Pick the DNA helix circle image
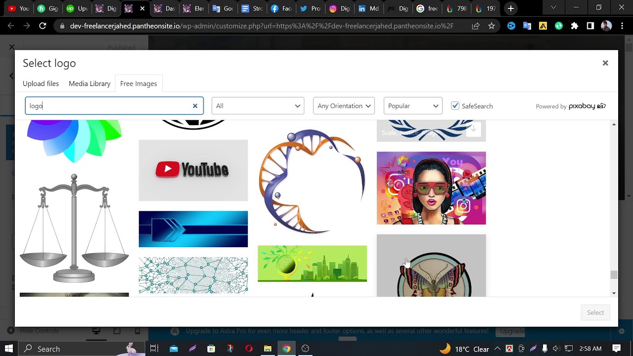633x356 pixels. [x=312, y=181]
